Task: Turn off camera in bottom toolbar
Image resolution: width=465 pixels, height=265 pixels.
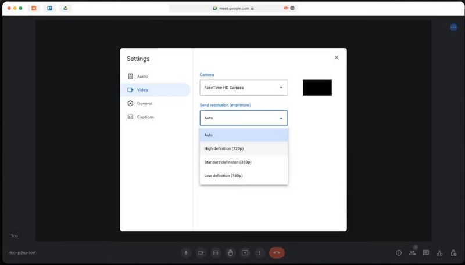Action: pos(201,253)
